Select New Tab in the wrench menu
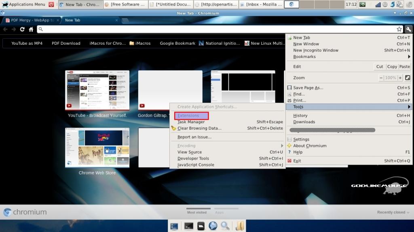Image resolution: width=414 pixels, height=232 pixels. (349, 37)
